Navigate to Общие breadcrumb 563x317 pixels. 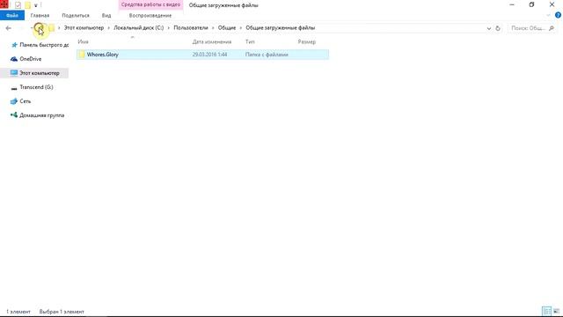tap(227, 27)
